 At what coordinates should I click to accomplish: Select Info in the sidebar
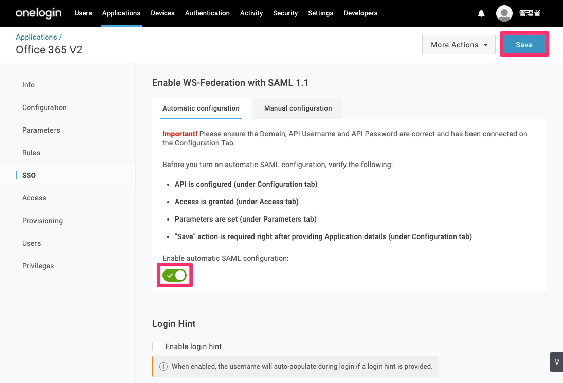coord(28,85)
